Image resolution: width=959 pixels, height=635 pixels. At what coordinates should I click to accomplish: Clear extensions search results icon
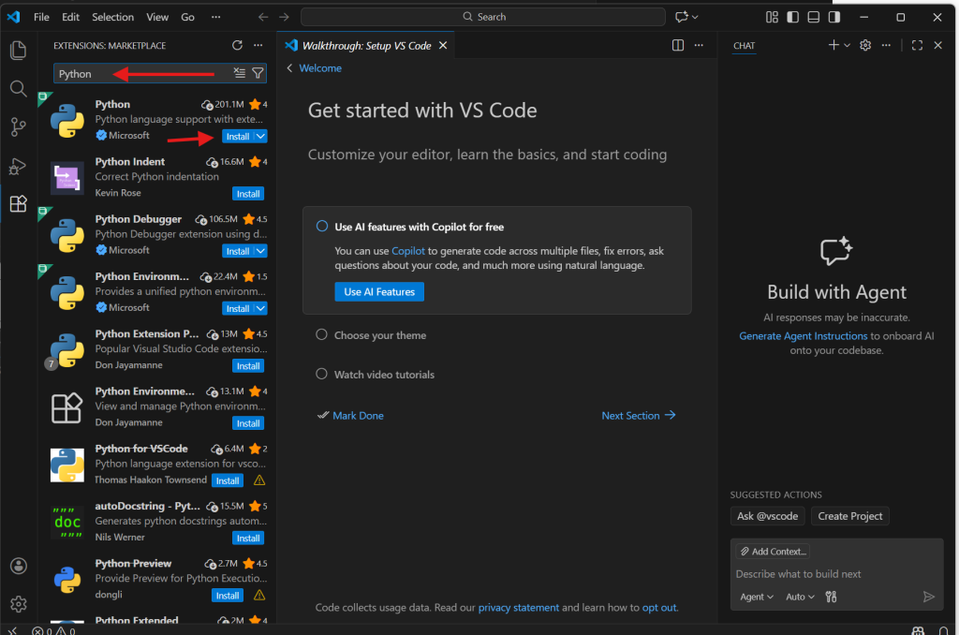click(x=240, y=73)
